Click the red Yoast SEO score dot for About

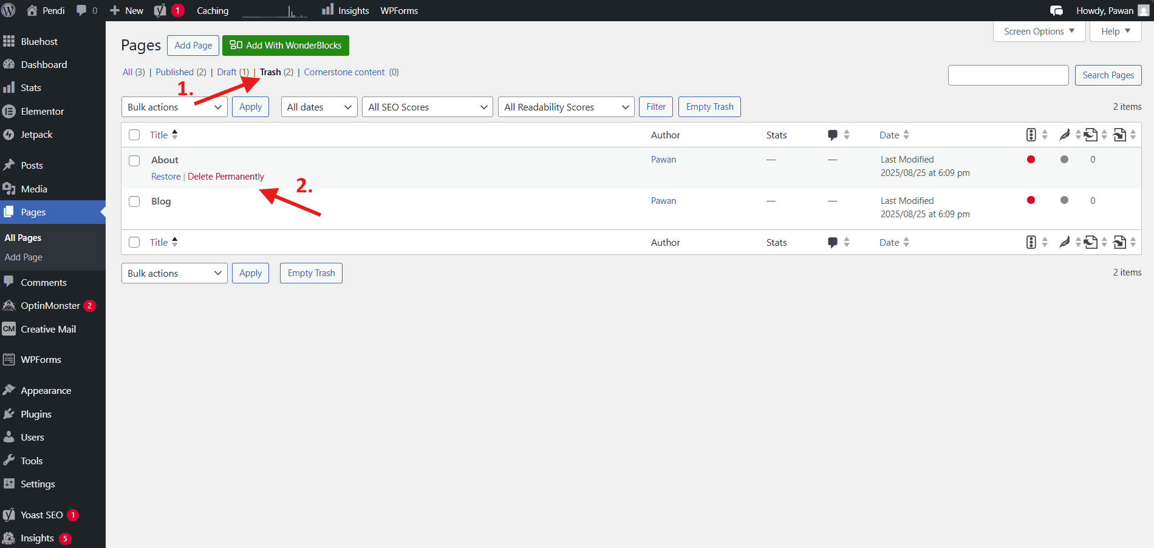pos(1031,159)
